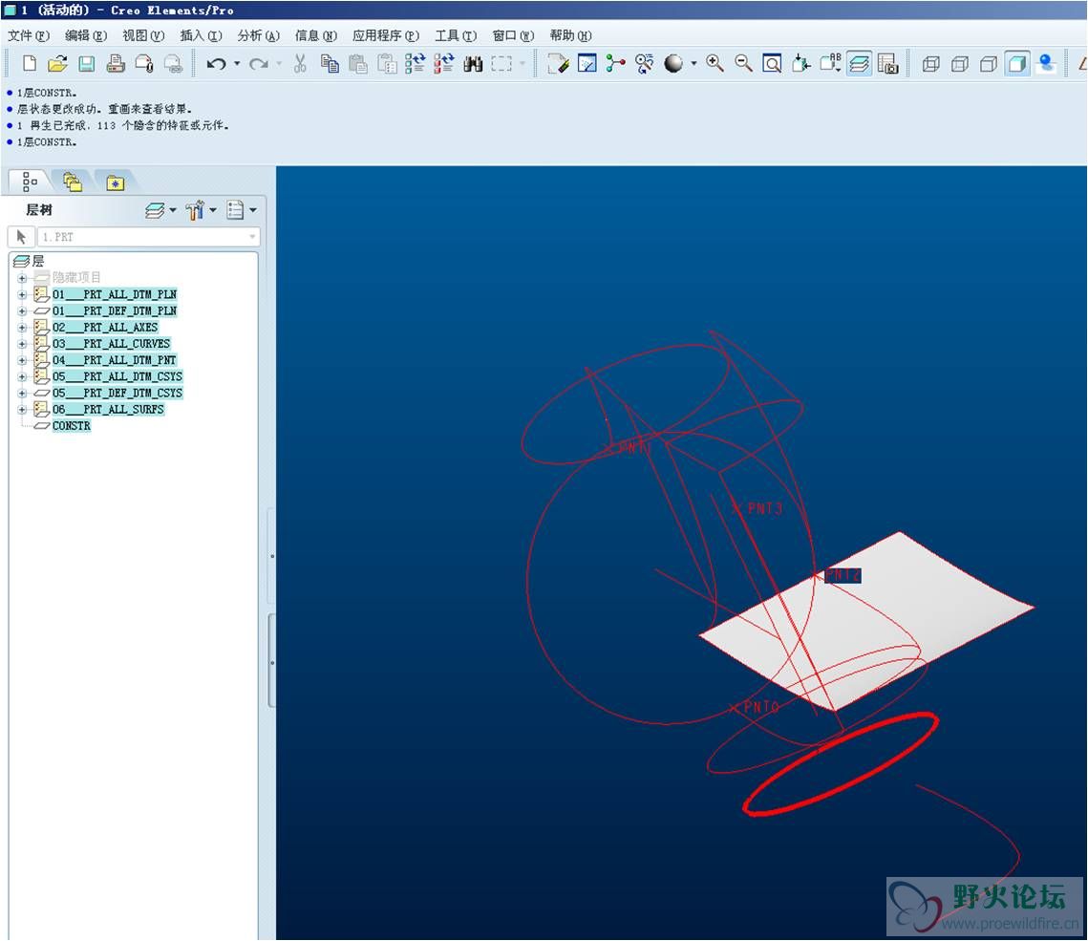
Task: Open a file with the folder icon
Action: pyautogui.click(x=57, y=64)
